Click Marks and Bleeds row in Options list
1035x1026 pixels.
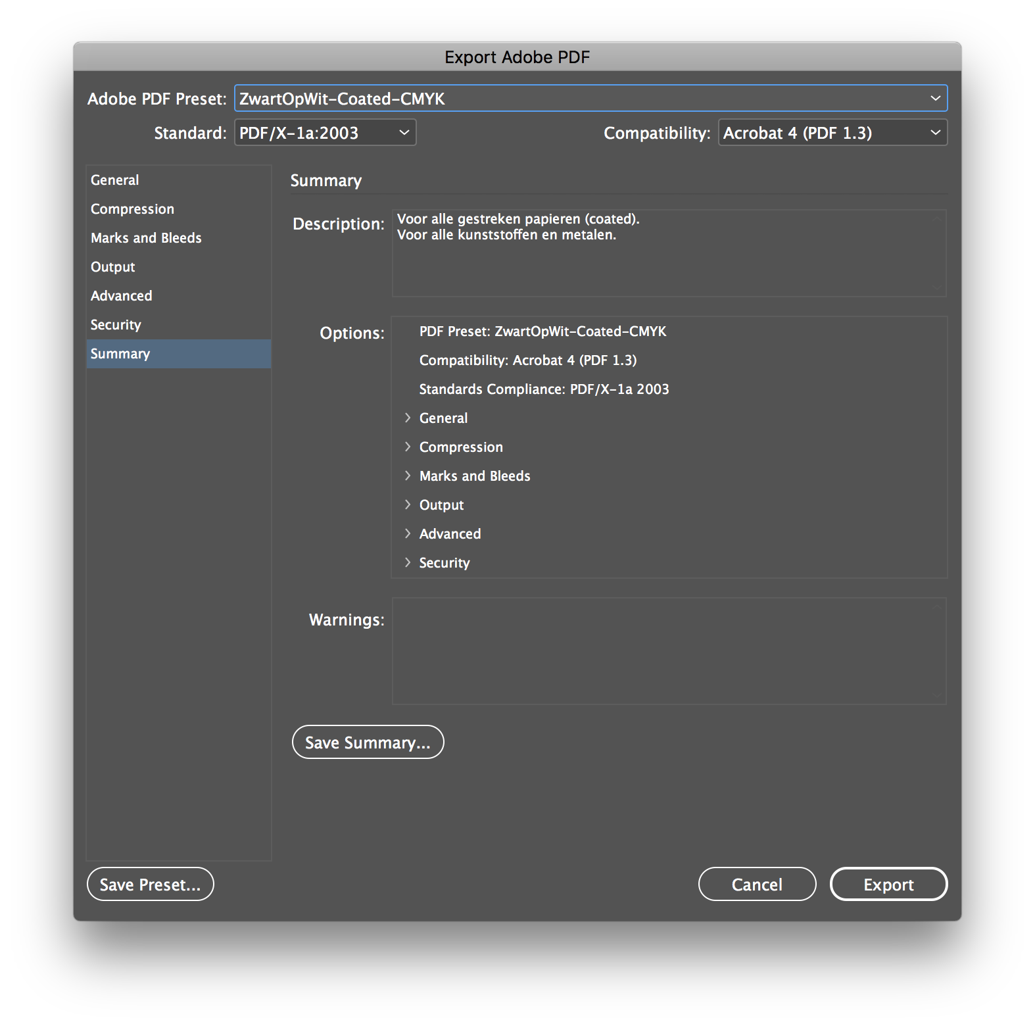click(x=669, y=476)
